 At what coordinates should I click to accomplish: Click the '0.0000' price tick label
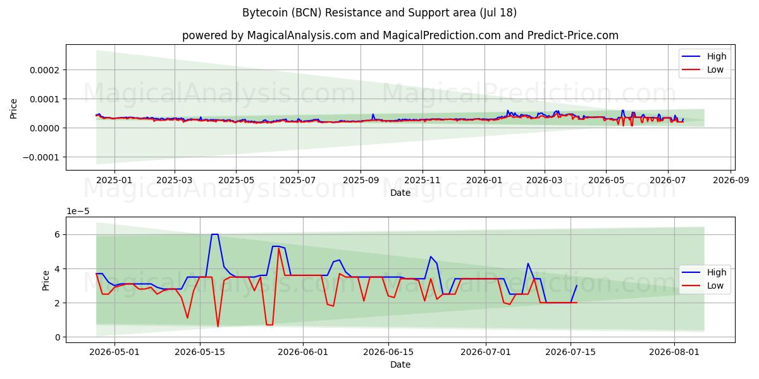tap(46, 128)
